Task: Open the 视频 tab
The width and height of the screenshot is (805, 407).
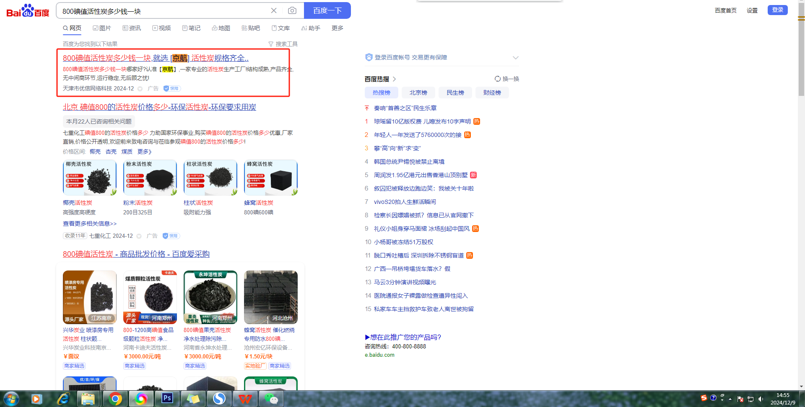Action: point(161,28)
